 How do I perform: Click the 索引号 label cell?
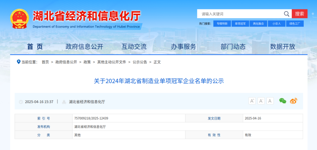[43, 118]
